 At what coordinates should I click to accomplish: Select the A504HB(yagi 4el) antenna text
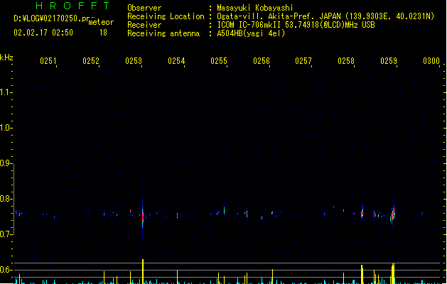pos(251,33)
